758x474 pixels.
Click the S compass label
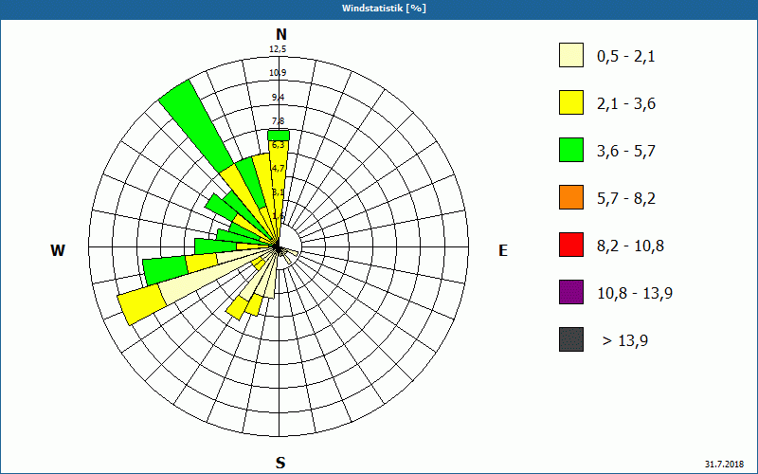click(280, 463)
